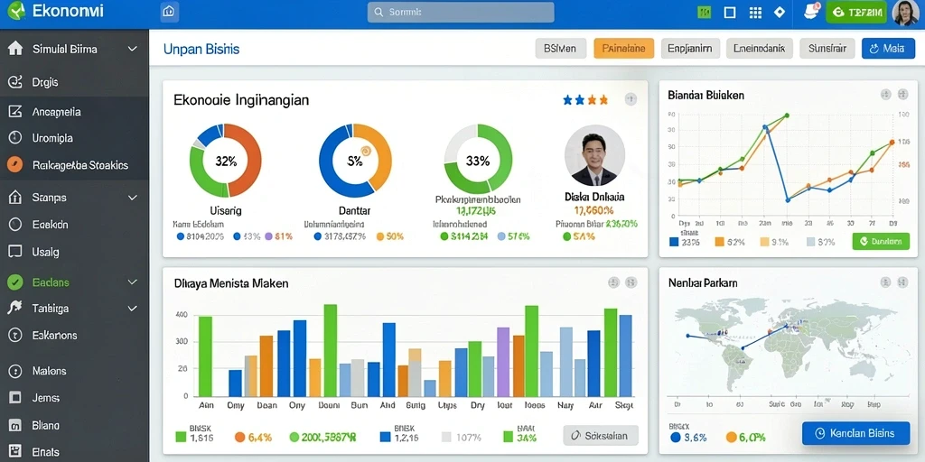The height and width of the screenshot is (462, 925).
Task: Click the Drgis sidebar icon
Action: click(x=14, y=82)
